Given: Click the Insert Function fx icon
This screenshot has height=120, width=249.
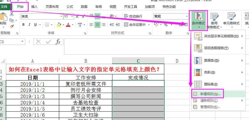Looking at the screenshot, I should point(58,42).
